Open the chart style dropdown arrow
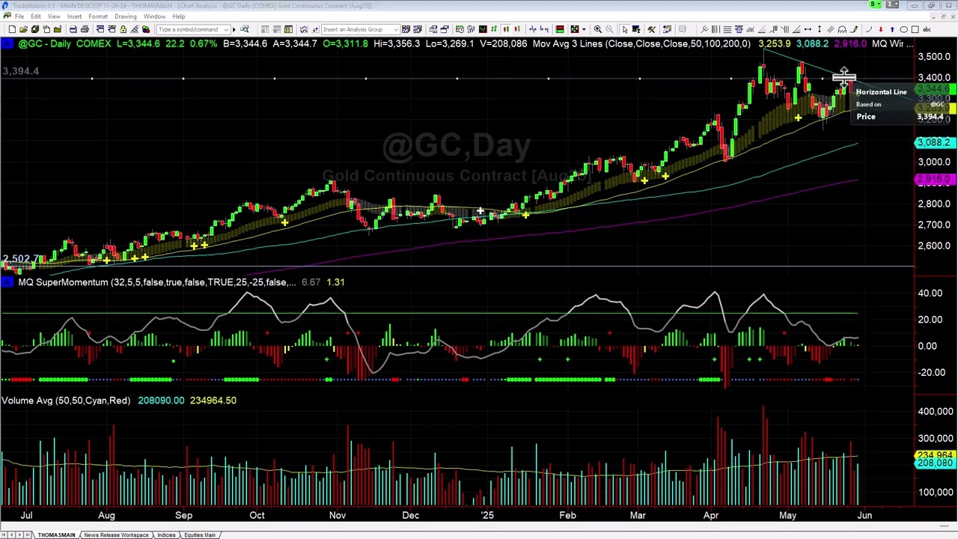Image resolution: width=958 pixels, height=539 pixels. (584, 30)
